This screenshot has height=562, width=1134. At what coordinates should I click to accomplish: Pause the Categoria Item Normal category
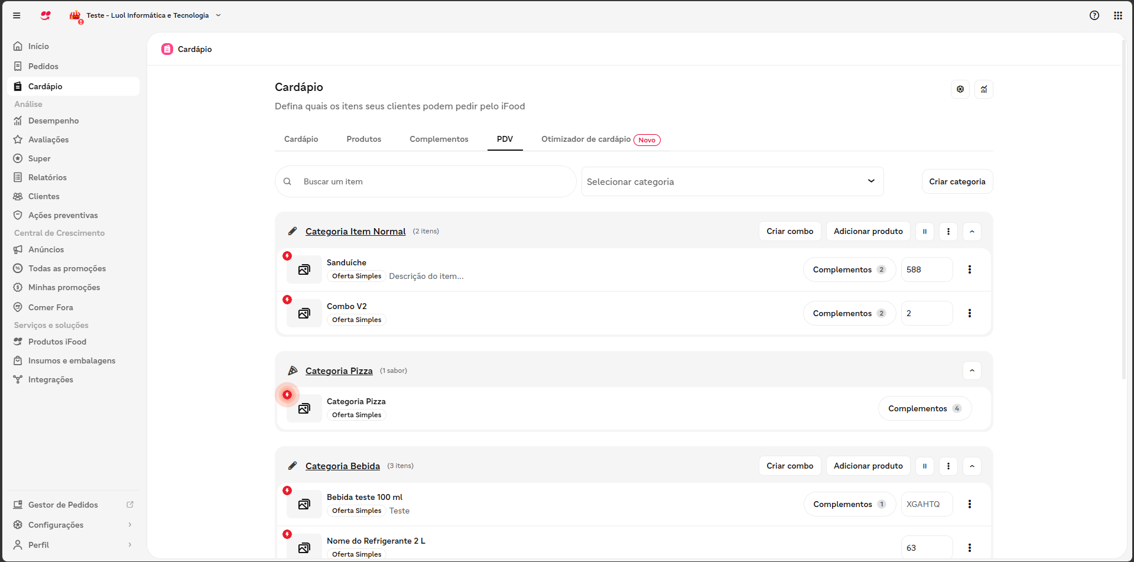[x=925, y=231]
